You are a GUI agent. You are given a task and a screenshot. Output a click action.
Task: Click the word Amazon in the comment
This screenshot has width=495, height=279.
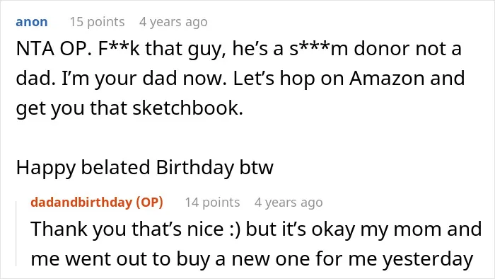pos(387,78)
